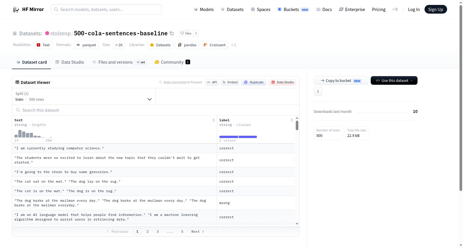Screen dimensions: 463x248
Task: Click the Dataset Viewer heading
Action: click(36, 82)
